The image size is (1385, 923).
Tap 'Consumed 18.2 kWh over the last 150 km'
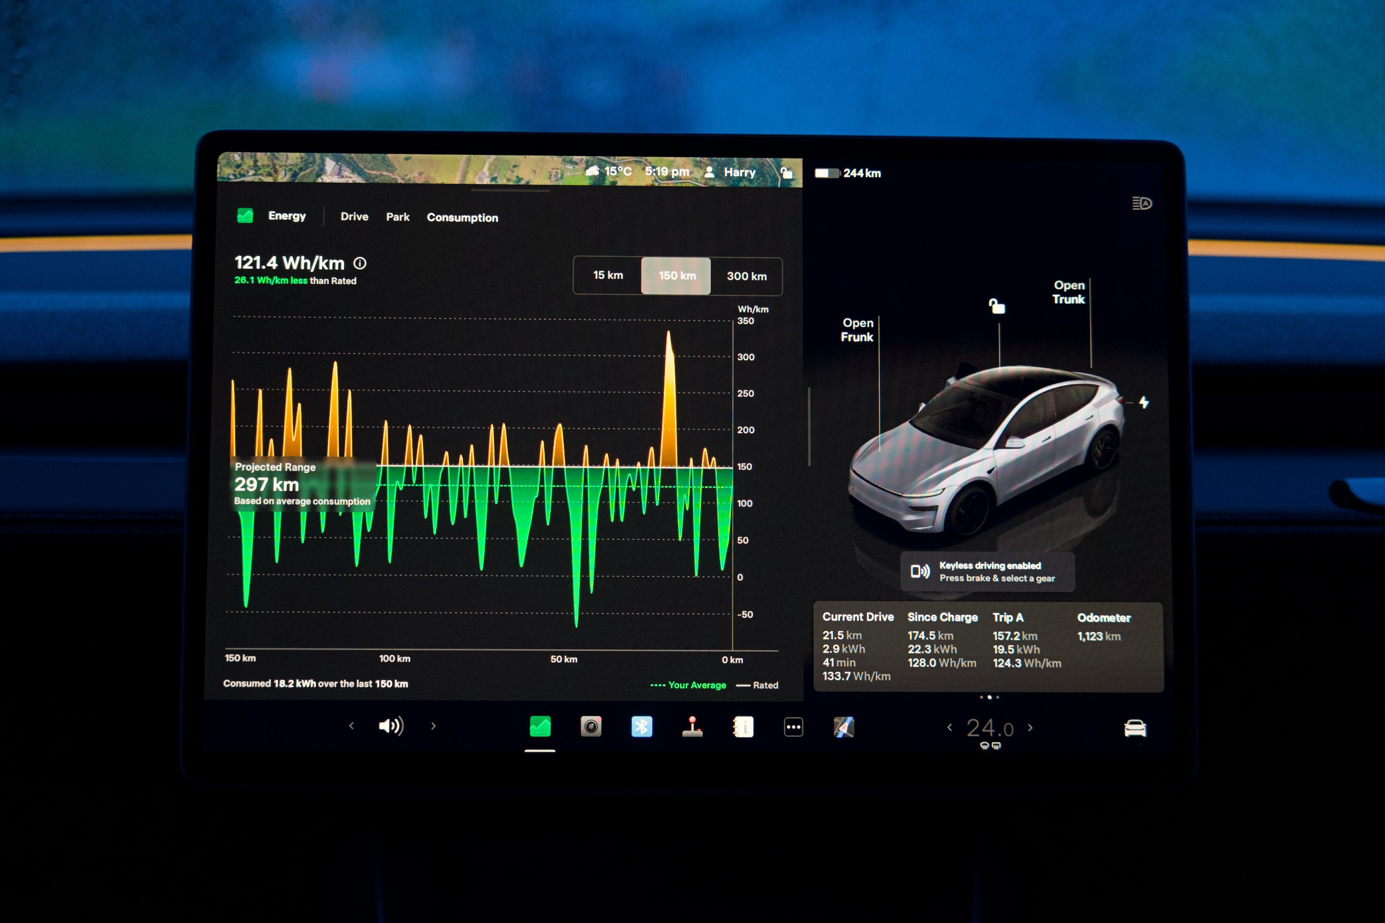[316, 684]
